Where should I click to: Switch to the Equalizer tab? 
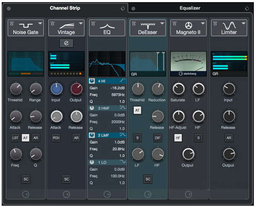pos(190,8)
